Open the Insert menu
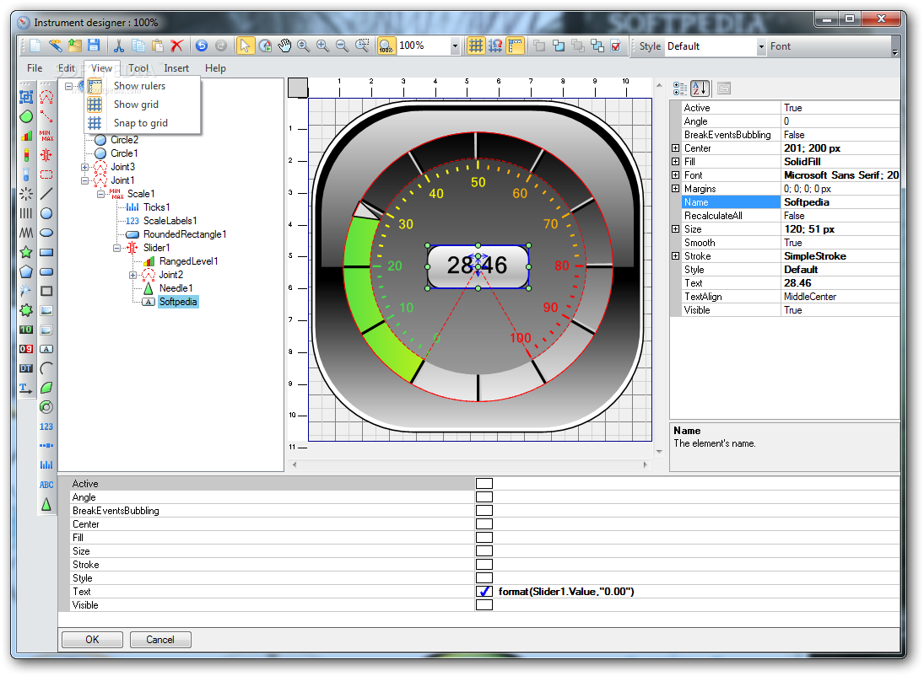Viewport: 924px width, 676px height. click(x=176, y=68)
